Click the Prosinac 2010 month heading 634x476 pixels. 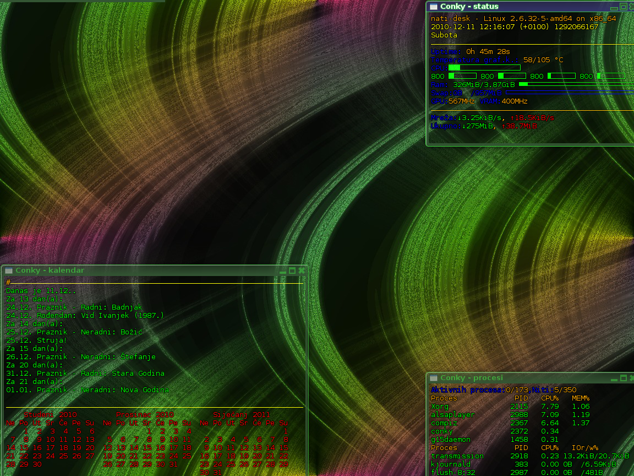click(145, 414)
